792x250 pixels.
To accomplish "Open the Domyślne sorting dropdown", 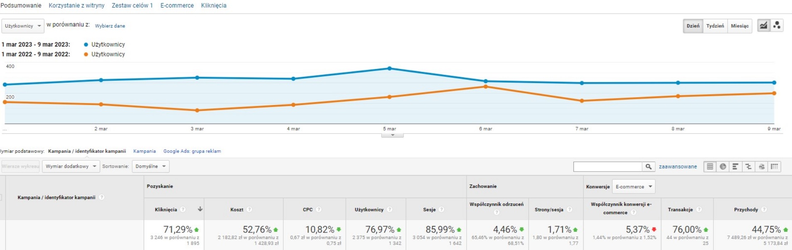I will tap(150, 167).
